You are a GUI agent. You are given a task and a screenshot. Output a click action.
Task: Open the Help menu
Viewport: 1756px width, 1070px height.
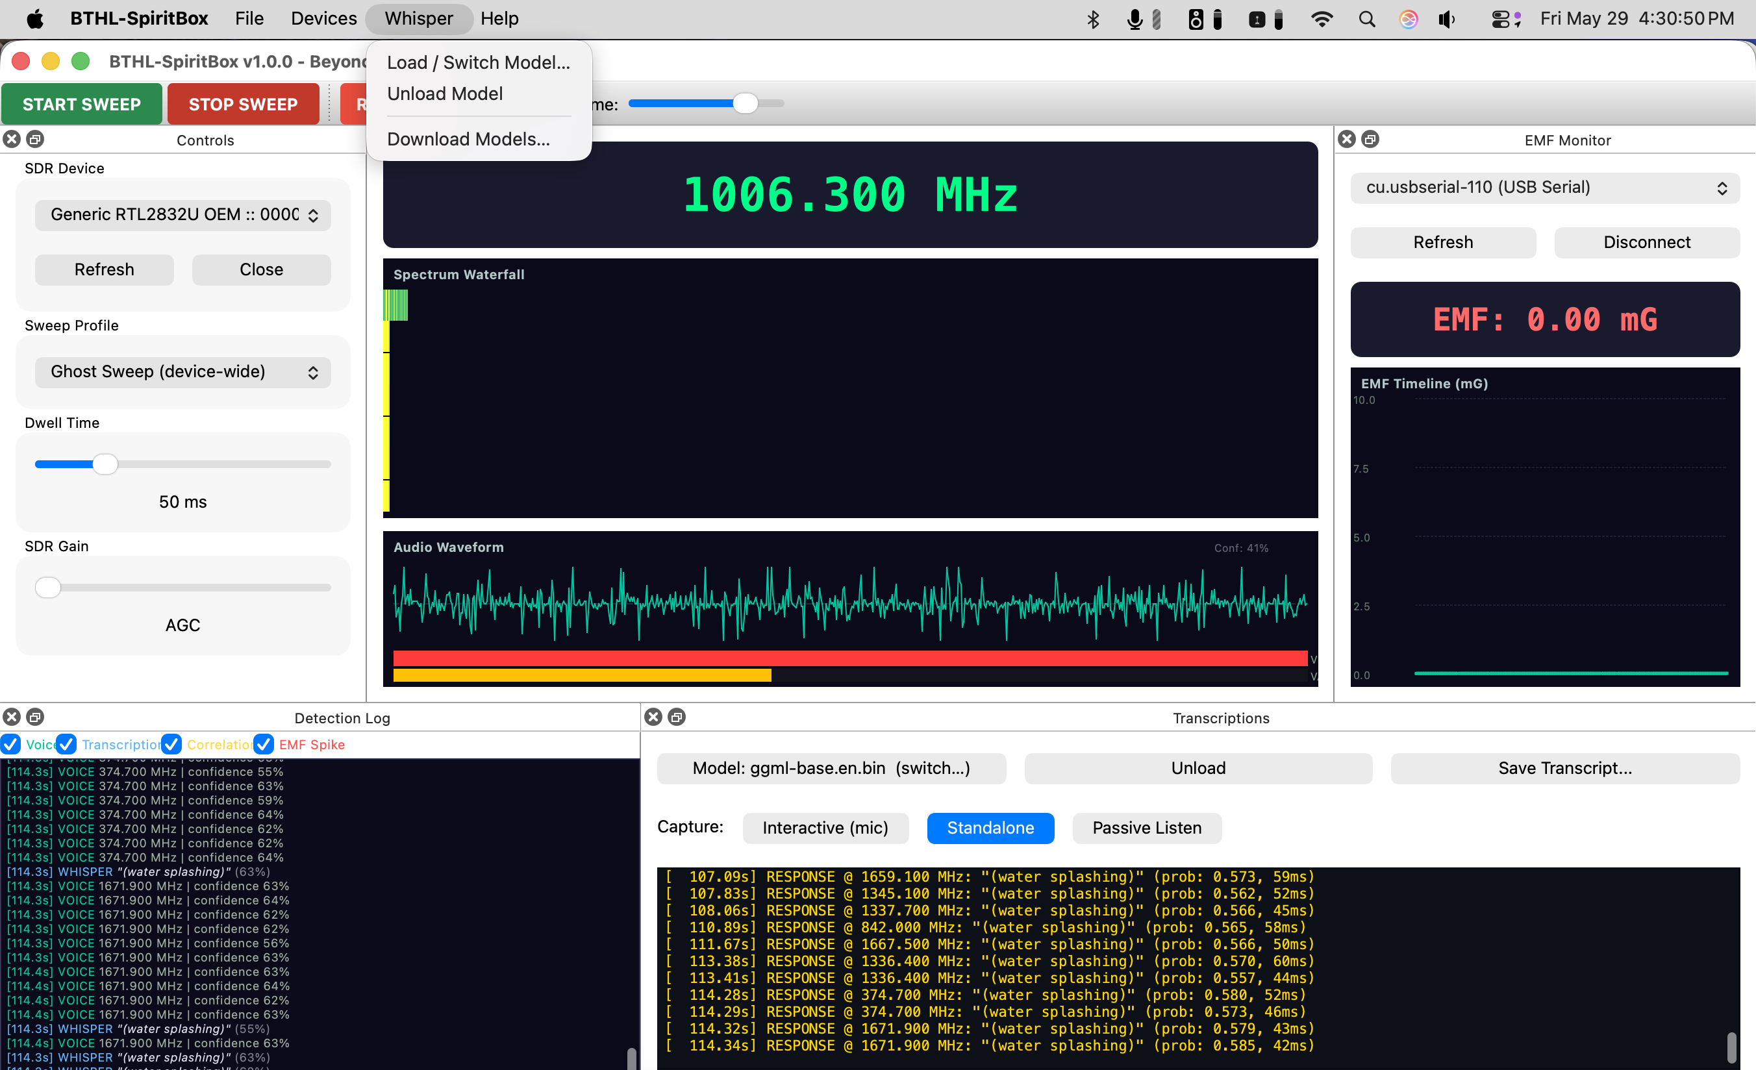[x=499, y=19]
